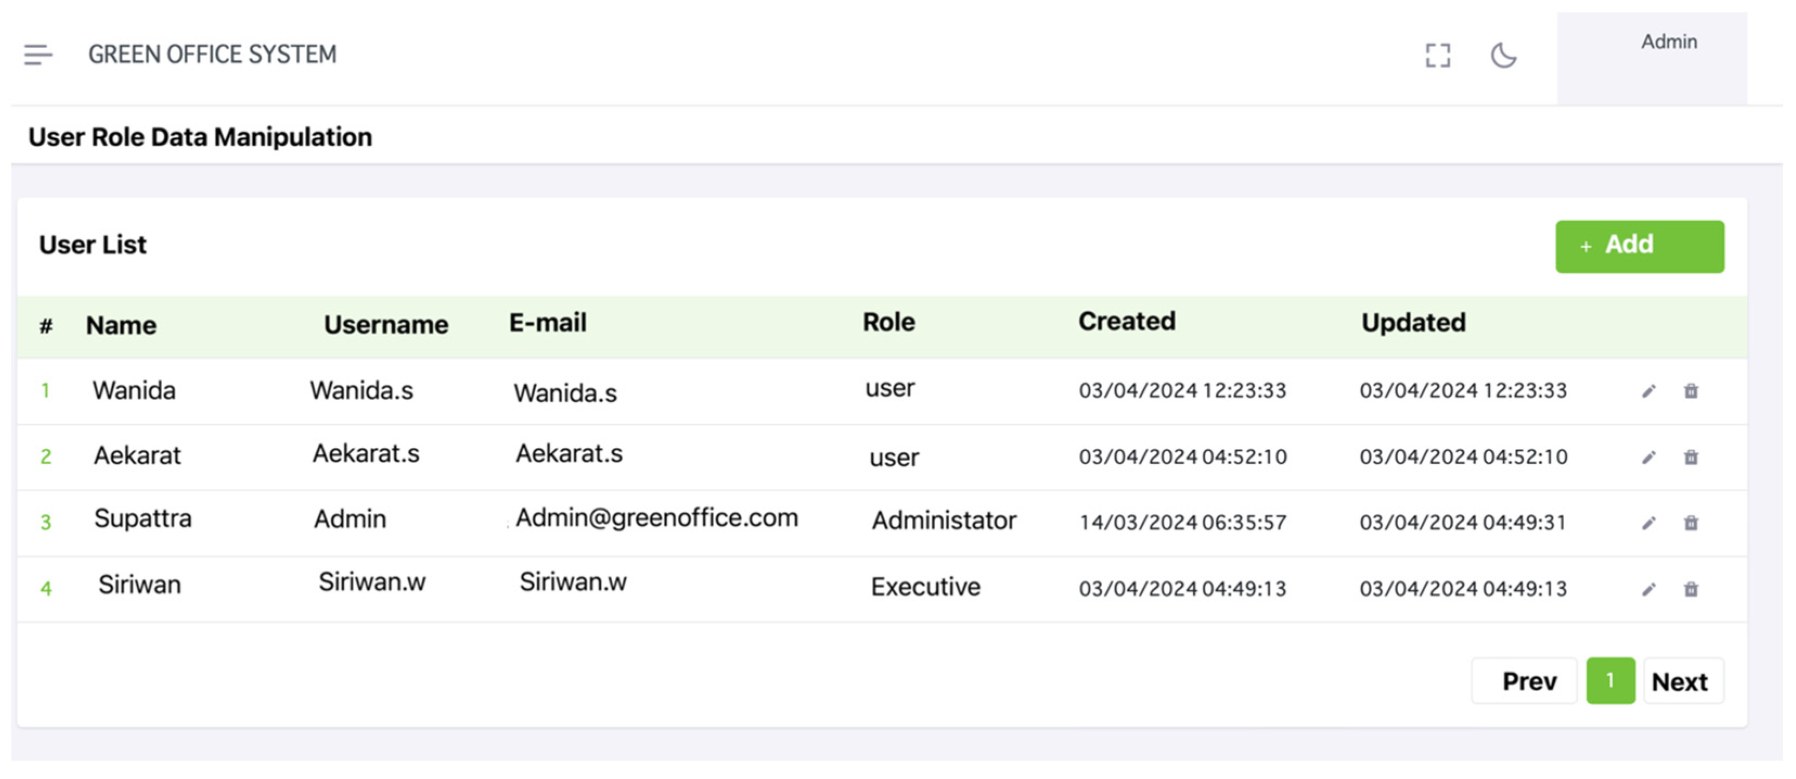Image resolution: width=1796 pixels, height=779 pixels.
Task: Click the GREEN OFFICE SYSTEM title
Action: pyautogui.click(x=212, y=54)
